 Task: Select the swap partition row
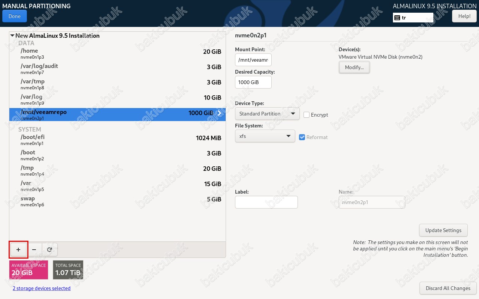coord(118,201)
